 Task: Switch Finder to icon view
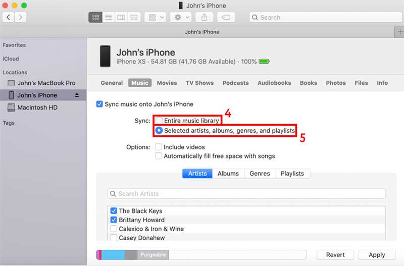point(95,17)
